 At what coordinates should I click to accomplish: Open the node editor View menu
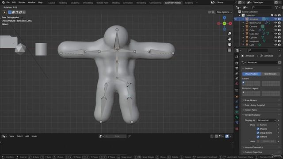12,136
